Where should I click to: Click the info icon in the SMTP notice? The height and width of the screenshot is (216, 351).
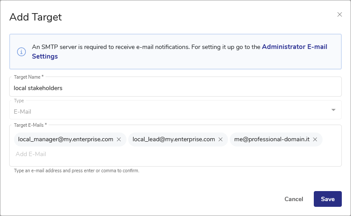tap(21, 52)
